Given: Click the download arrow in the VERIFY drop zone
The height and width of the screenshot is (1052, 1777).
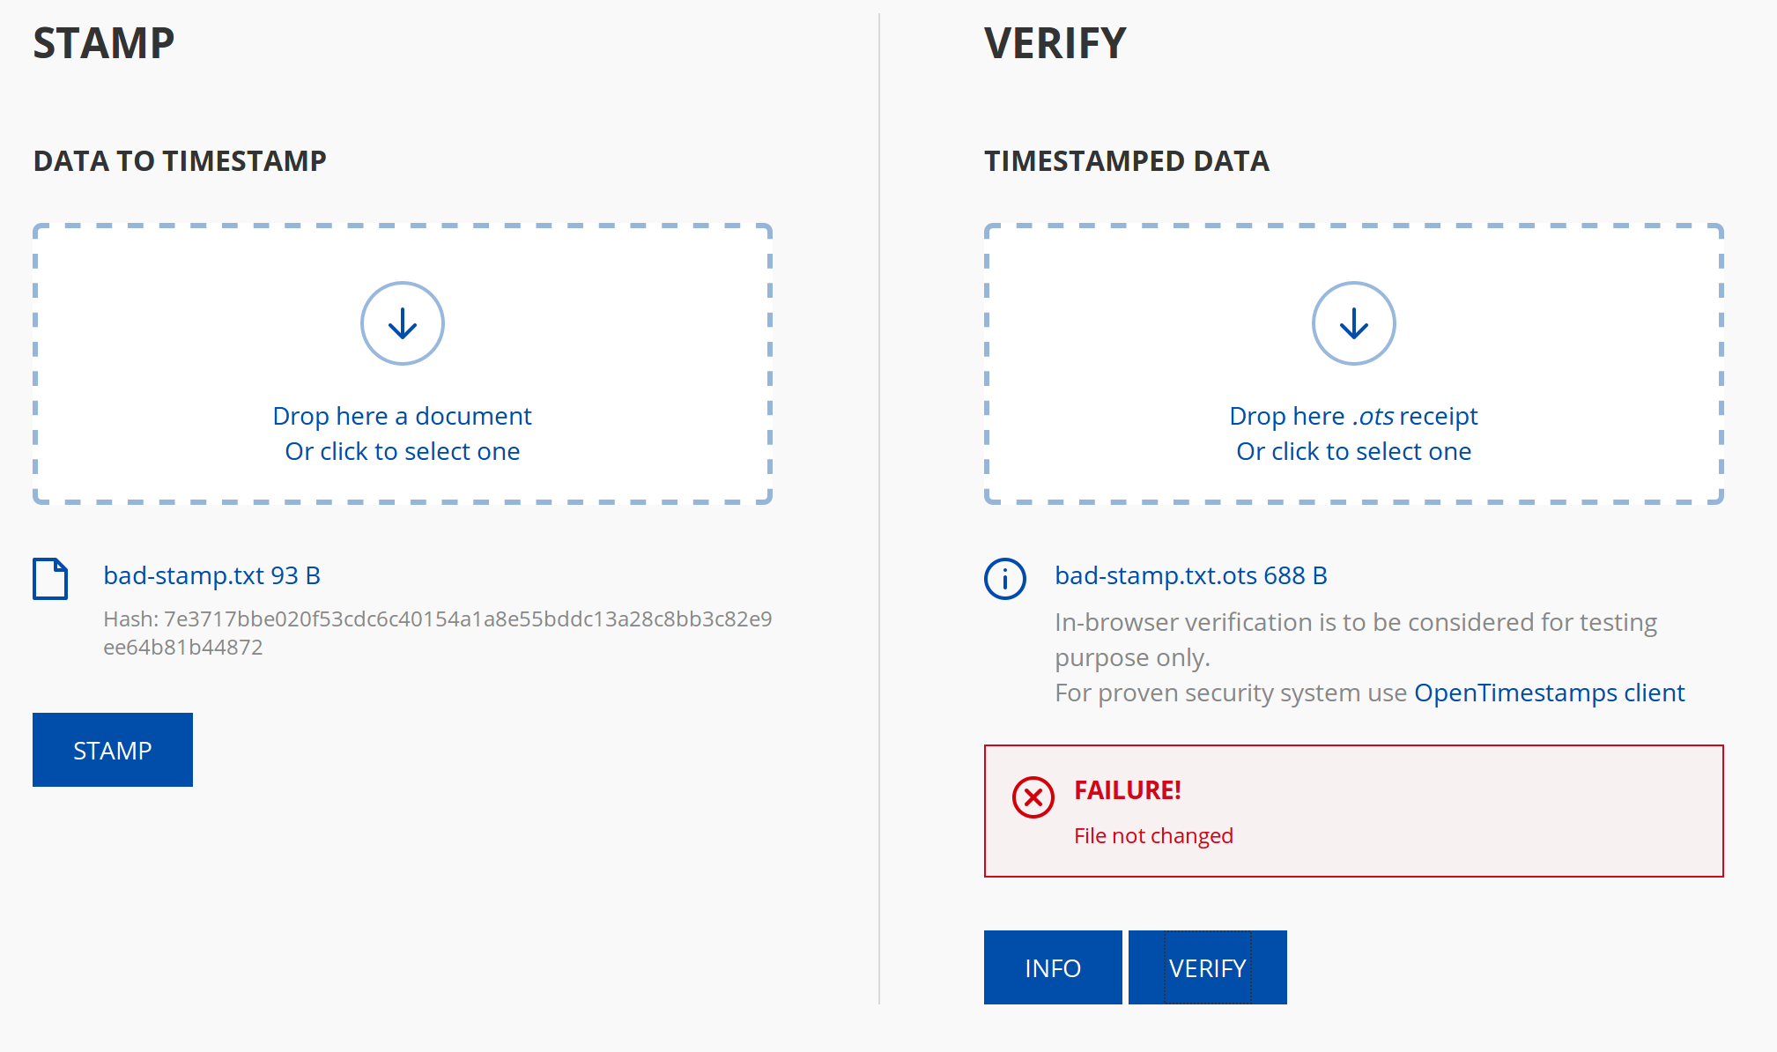Looking at the screenshot, I should point(1353,322).
